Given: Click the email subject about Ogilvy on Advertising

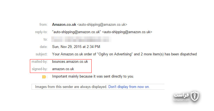Looking at the screenshot, I should pos(124,54).
